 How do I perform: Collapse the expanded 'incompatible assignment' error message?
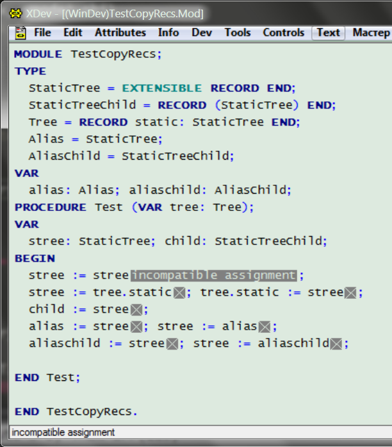point(214,276)
